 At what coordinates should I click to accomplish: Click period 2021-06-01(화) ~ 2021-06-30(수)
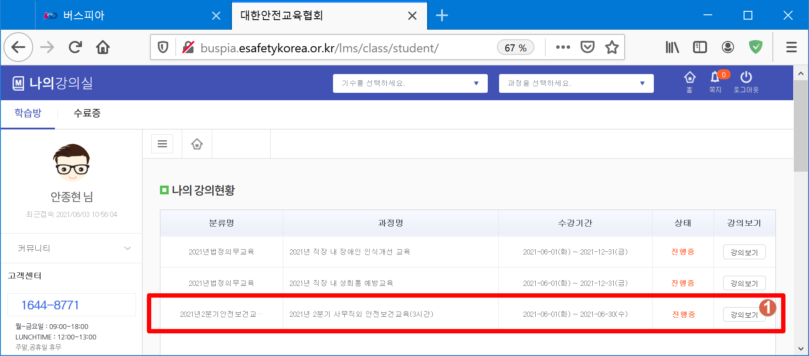click(575, 314)
